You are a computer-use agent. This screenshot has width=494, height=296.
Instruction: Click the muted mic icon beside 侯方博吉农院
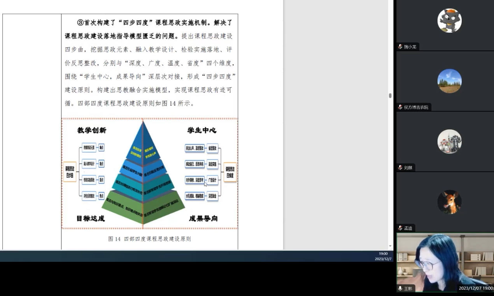pos(400,107)
